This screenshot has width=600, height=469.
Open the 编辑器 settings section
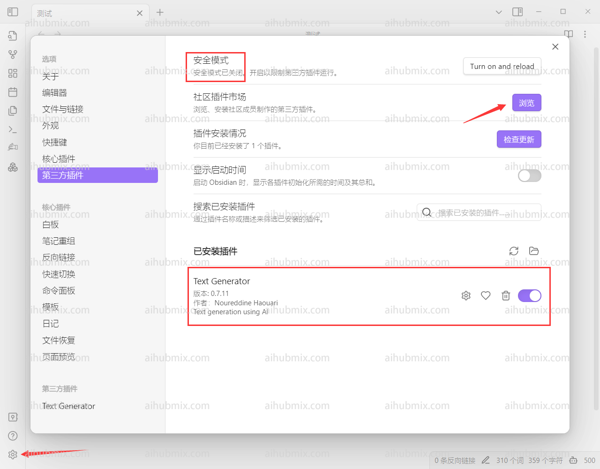(97, 92)
